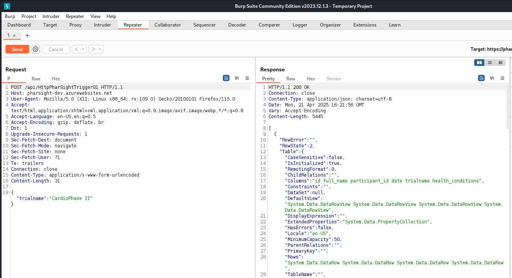Viewport: 512px width, 278px height.
Task: Switch to the Decoder tab
Action: coord(237,25)
